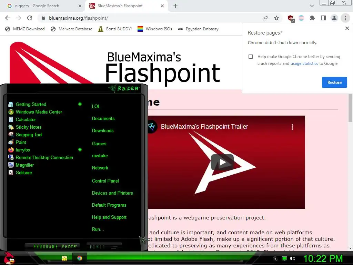The width and height of the screenshot is (353, 265).
Task: Open the Egyptian Embassy bookmark
Action: pyautogui.click(x=198, y=29)
